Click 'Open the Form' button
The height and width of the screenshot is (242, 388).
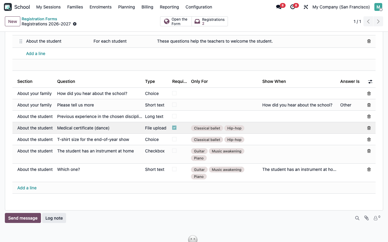coord(176,21)
